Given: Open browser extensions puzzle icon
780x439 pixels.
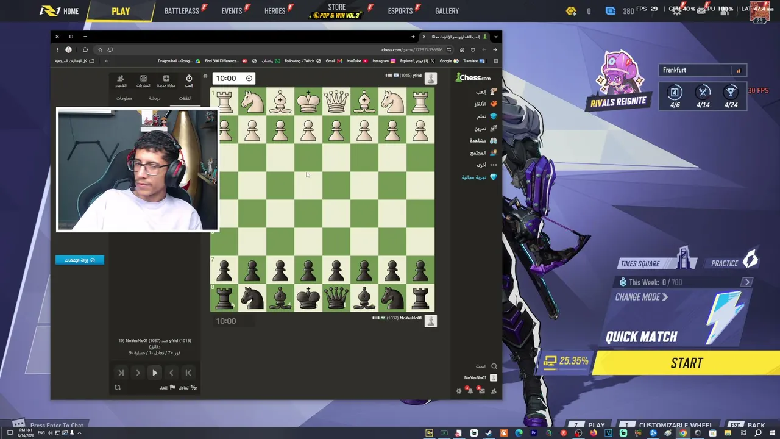Looking at the screenshot, I should pyautogui.click(x=85, y=49).
